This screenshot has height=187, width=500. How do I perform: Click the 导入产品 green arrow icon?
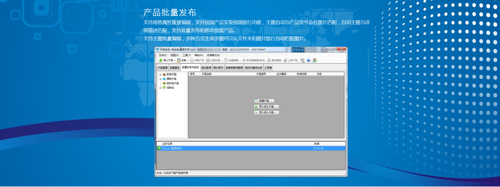[x=161, y=60]
